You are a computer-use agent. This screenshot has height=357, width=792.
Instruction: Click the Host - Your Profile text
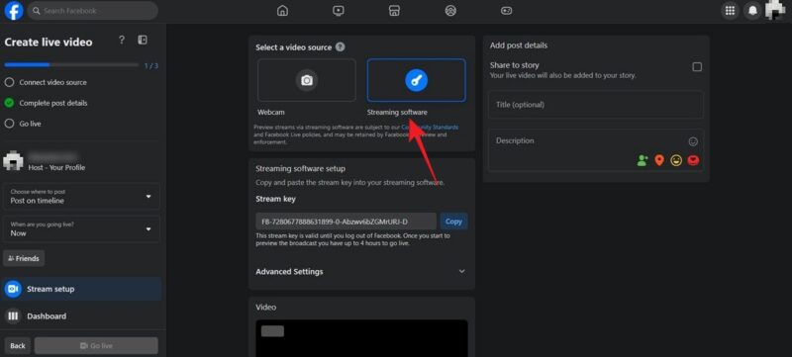click(56, 167)
